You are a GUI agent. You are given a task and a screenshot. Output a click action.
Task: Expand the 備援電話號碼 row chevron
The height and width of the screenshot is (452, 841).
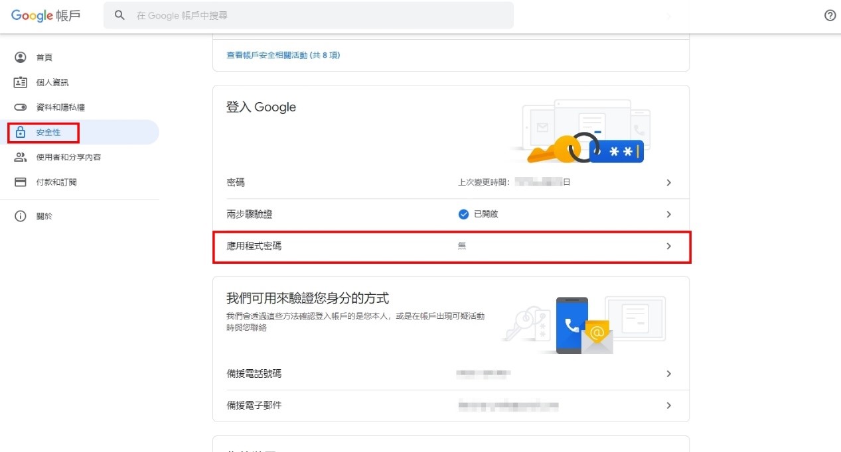click(668, 374)
